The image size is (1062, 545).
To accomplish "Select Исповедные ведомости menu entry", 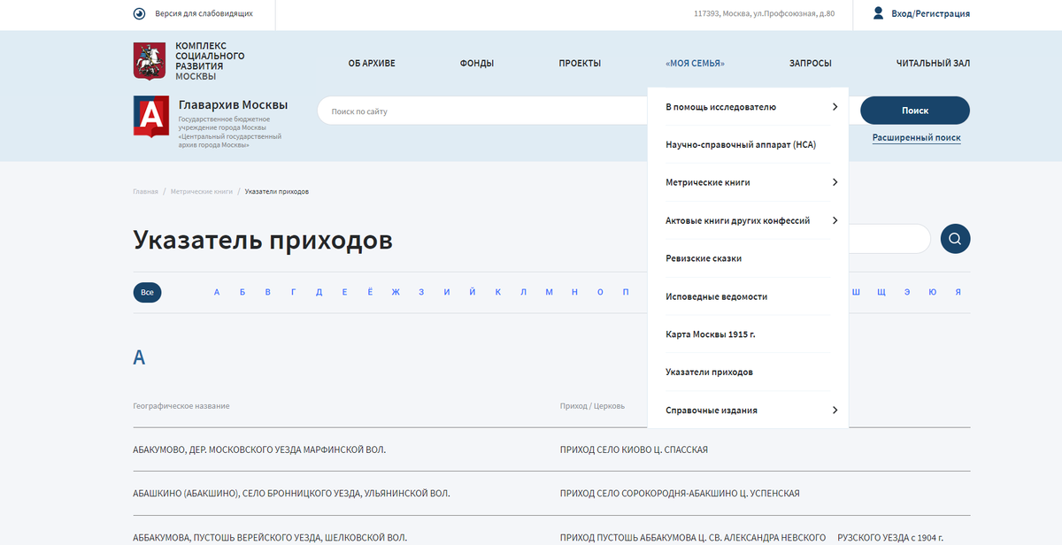I will tap(717, 296).
